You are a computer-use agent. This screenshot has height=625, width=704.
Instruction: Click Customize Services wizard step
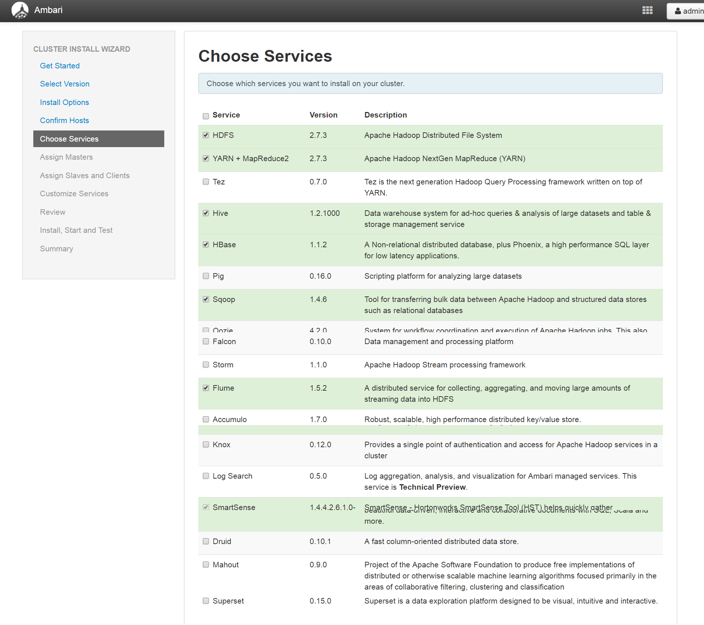pos(74,194)
